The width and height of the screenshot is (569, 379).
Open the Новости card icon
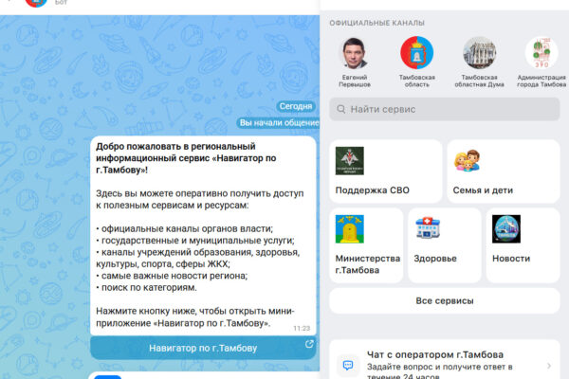(506, 229)
